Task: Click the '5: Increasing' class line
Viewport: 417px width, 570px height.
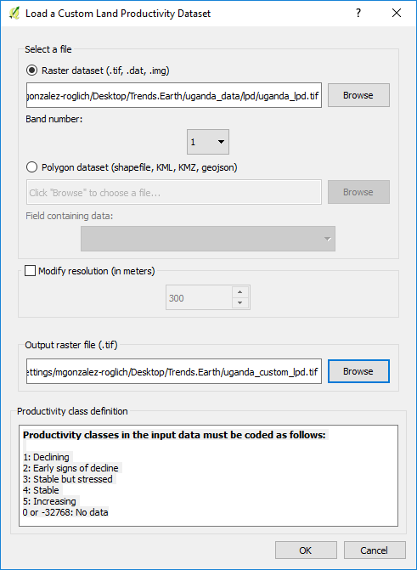Action: (x=49, y=501)
